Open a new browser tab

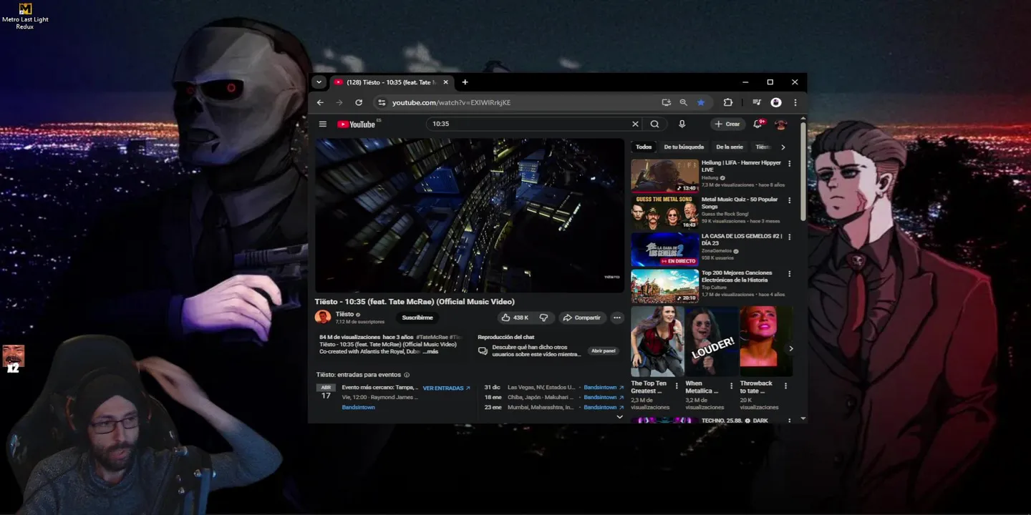pos(465,82)
